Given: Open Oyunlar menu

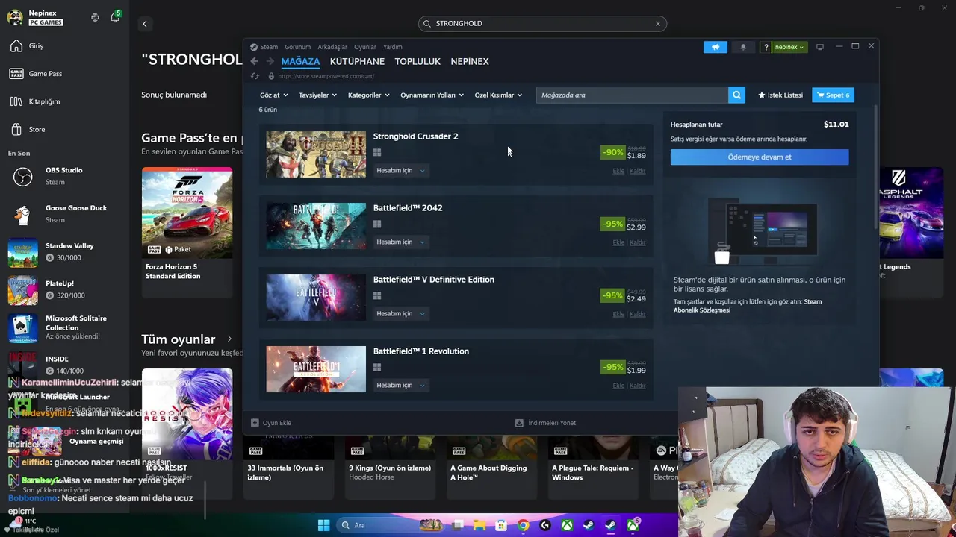Looking at the screenshot, I should click(x=365, y=47).
